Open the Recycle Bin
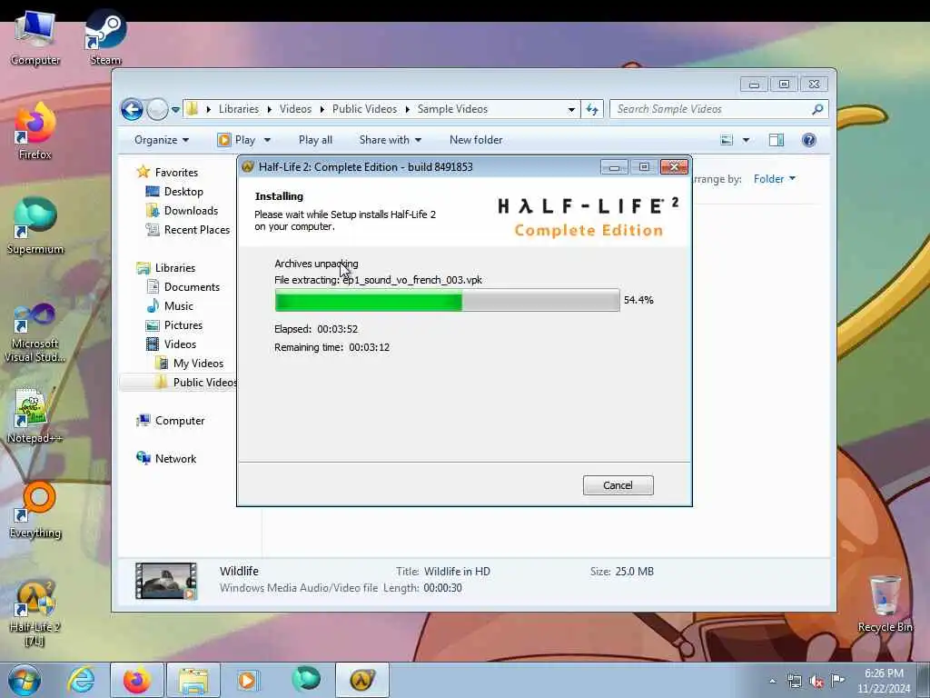Screen dimensions: 930x698 click(885, 604)
